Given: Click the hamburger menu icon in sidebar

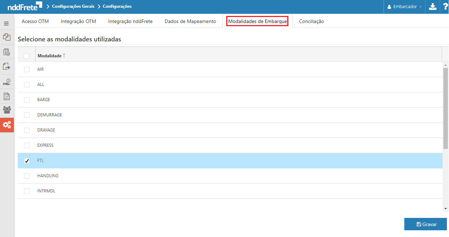Looking at the screenshot, I should 6,24.
